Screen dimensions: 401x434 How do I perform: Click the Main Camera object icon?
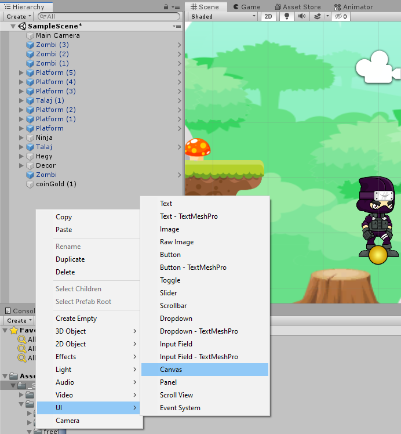(30, 35)
